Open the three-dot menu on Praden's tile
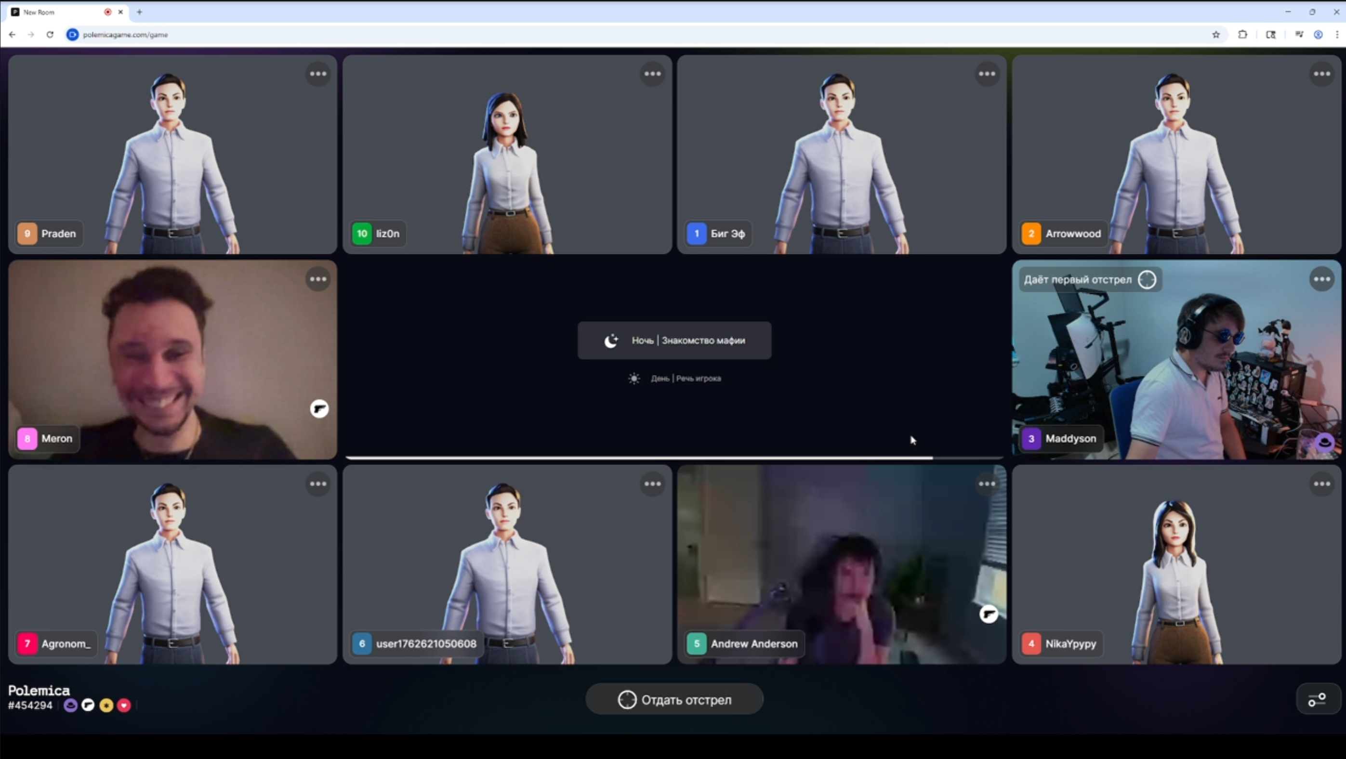The width and height of the screenshot is (1346, 759). [317, 74]
